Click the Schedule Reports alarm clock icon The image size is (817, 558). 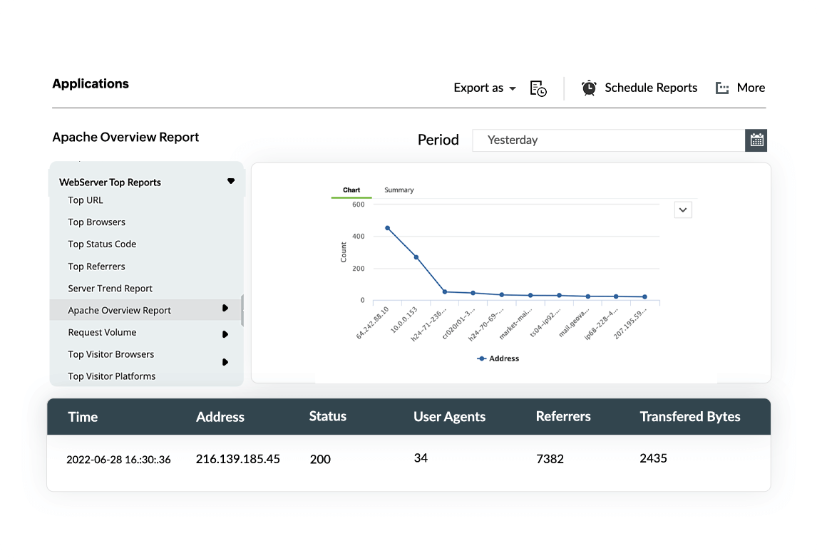click(589, 88)
